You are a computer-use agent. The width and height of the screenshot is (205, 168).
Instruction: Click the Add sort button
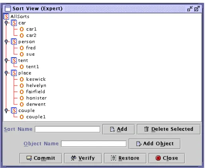coord(118,129)
